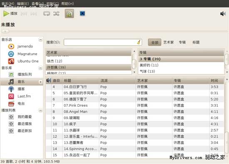
Task: Sort tracks by title (标题) column
Action: pyautogui.click(x=81, y=81)
